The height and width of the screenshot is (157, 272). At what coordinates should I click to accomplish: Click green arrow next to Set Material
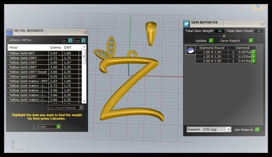[x=257, y=130]
